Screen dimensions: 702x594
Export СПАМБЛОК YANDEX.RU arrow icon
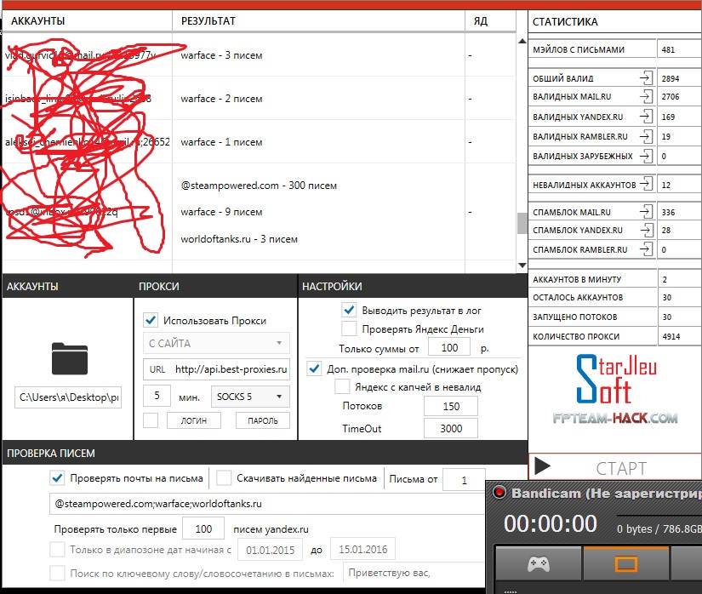(646, 230)
